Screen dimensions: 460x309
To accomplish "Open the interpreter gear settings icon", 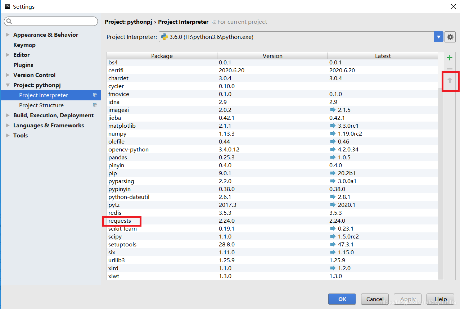I will (x=450, y=37).
